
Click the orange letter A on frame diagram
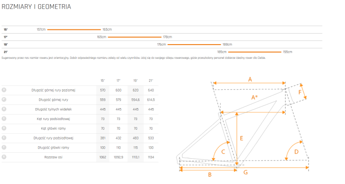click(250, 80)
